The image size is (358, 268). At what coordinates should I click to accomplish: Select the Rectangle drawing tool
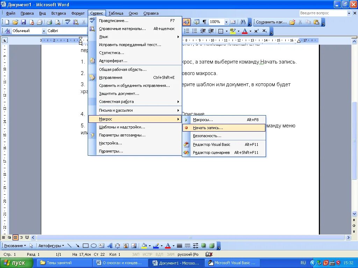pos(86,246)
